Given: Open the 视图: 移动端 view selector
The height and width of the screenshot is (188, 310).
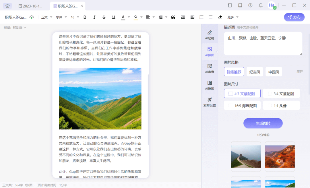Looking at the screenshot, I should (x=15, y=27).
